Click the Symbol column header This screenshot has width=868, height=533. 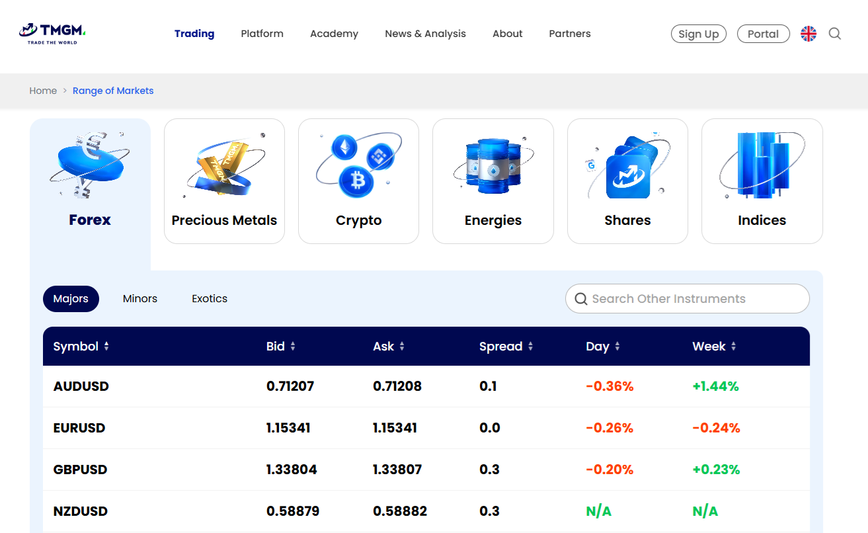tap(76, 347)
